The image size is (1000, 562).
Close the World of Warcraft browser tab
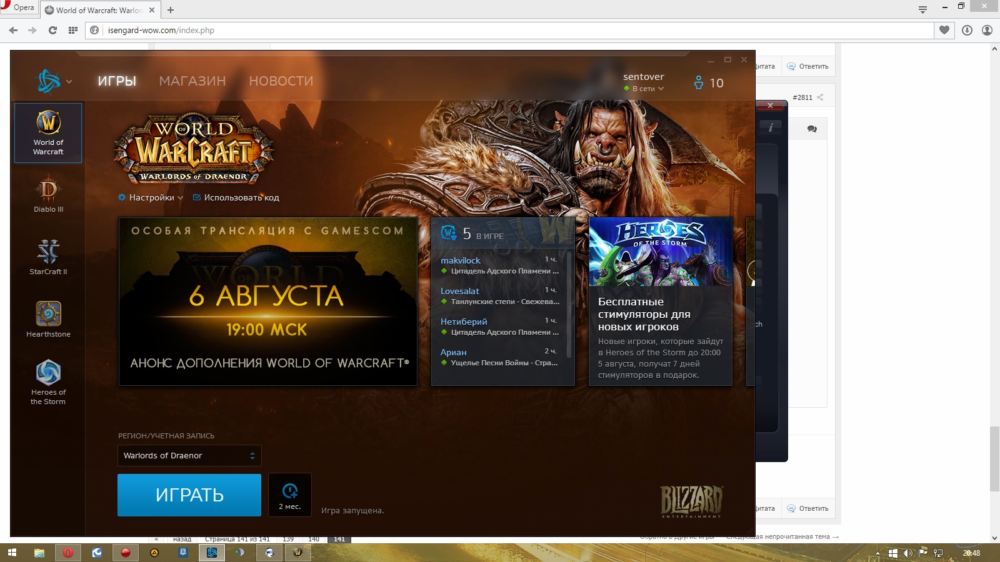point(152,10)
